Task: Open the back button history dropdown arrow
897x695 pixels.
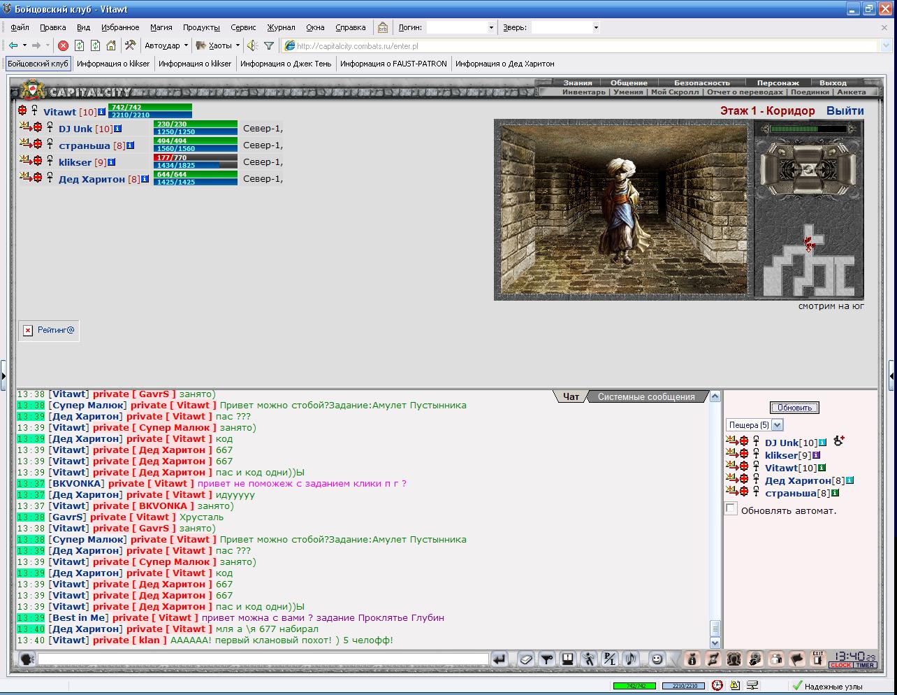Action: [x=24, y=45]
